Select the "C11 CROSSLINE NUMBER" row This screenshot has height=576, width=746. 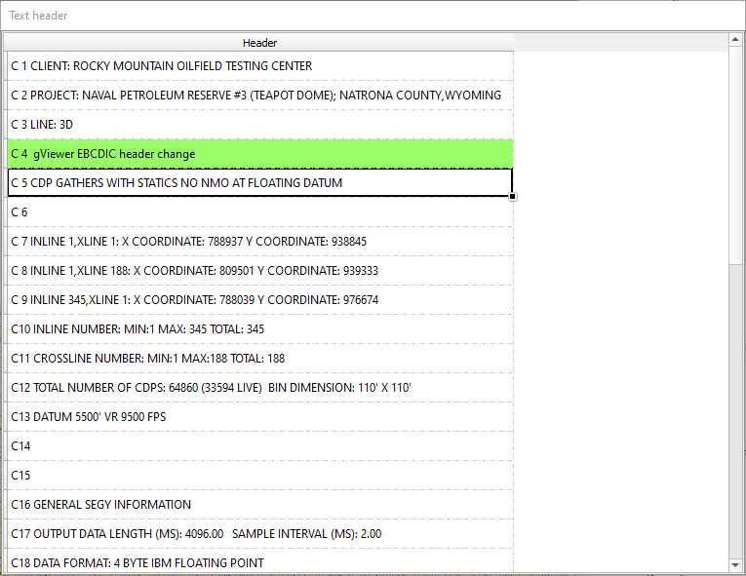pyautogui.click(x=260, y=359)
